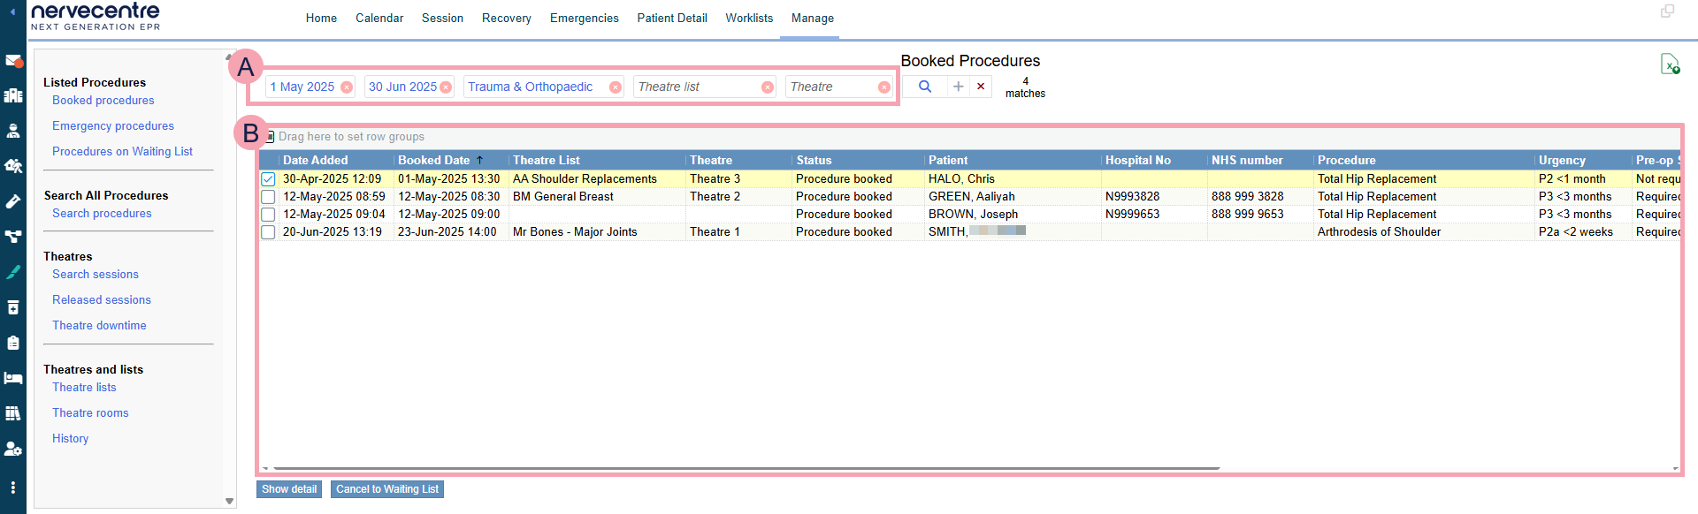This screenshot has height=514, width=1698.
Task: Export booked procedures to Excel
Action: (x=1669, y=64)
